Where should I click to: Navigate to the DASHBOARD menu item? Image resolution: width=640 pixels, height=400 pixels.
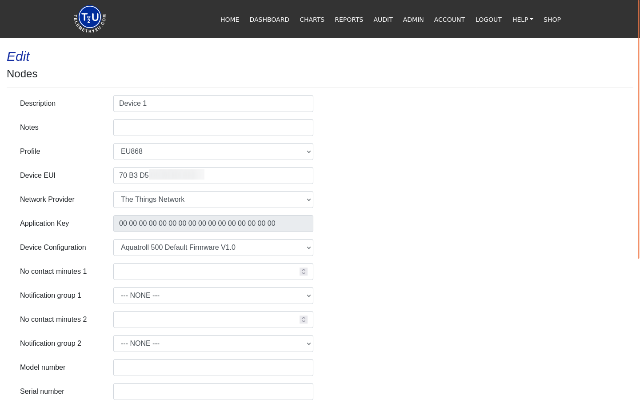coord(269,20)
